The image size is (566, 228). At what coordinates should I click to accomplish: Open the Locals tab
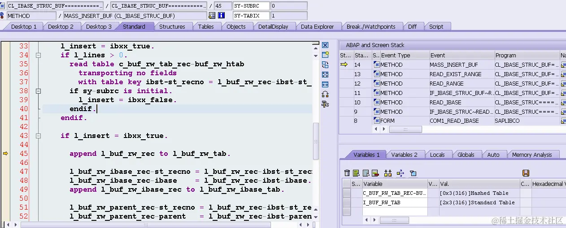(437, 155)
